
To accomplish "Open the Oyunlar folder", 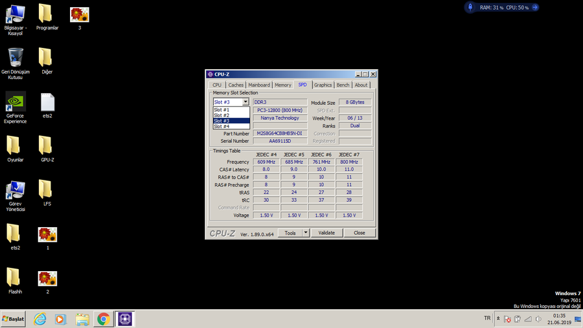I will point(16,149).
